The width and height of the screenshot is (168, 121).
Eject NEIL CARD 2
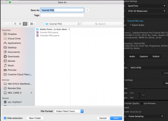tap(31, 93)
